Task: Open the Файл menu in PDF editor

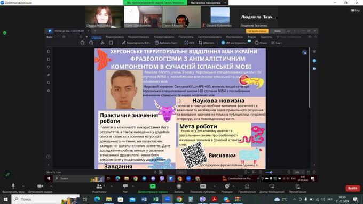Action: [49, 37]
